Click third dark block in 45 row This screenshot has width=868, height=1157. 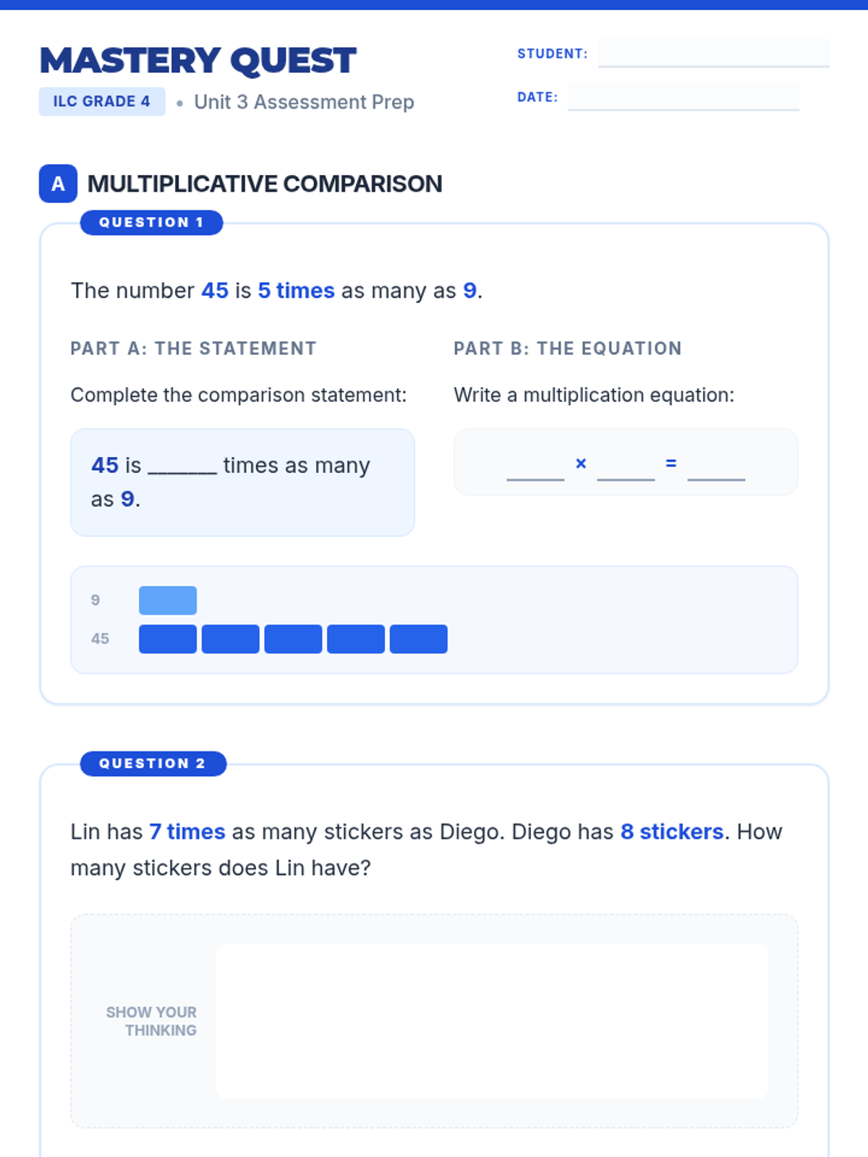pos(293,639)
